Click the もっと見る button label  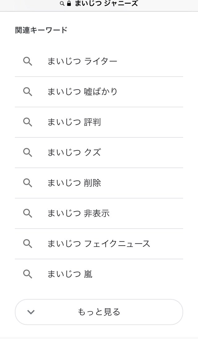[99, 312]
